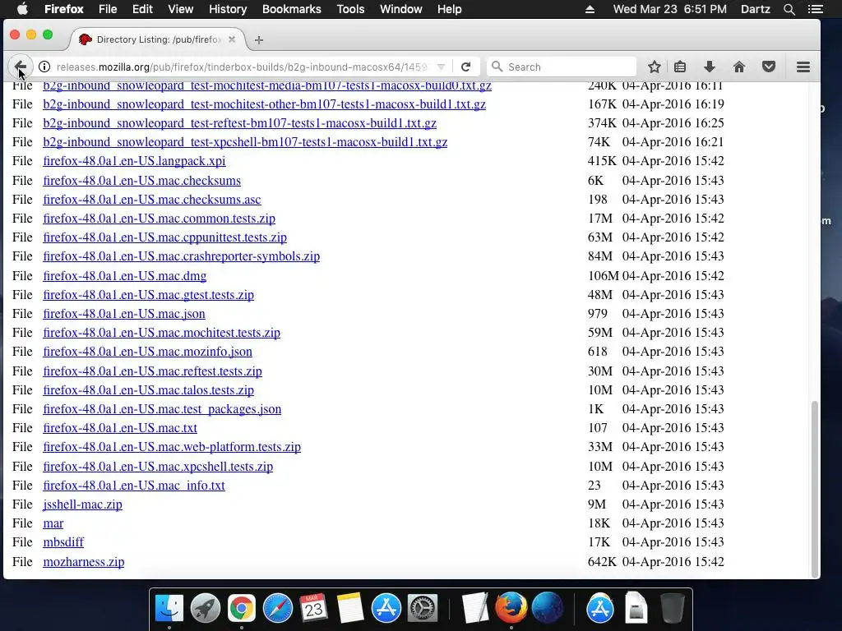The height and width of the screenshot is (631, 842).
Task: Open Finder from the Dock
Action: (169, 609)
